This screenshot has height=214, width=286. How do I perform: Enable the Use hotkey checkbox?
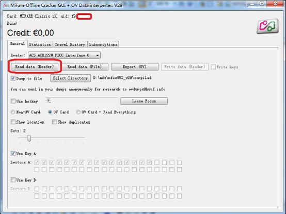click(13, 101)
